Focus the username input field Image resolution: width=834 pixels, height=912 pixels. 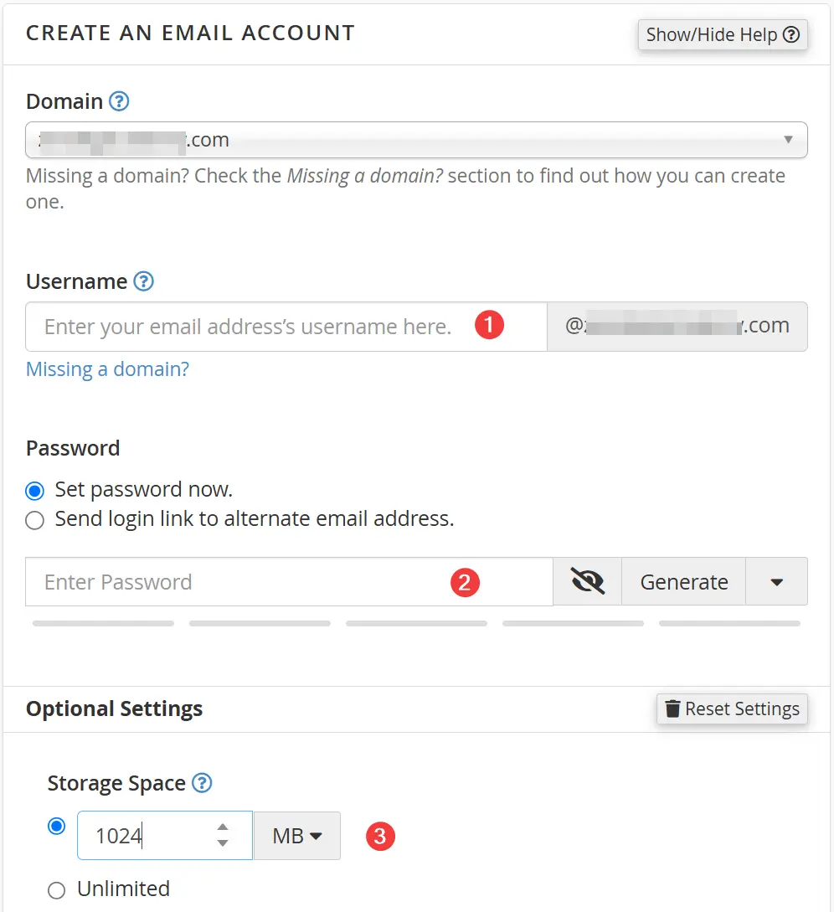[x=286, y=327]
